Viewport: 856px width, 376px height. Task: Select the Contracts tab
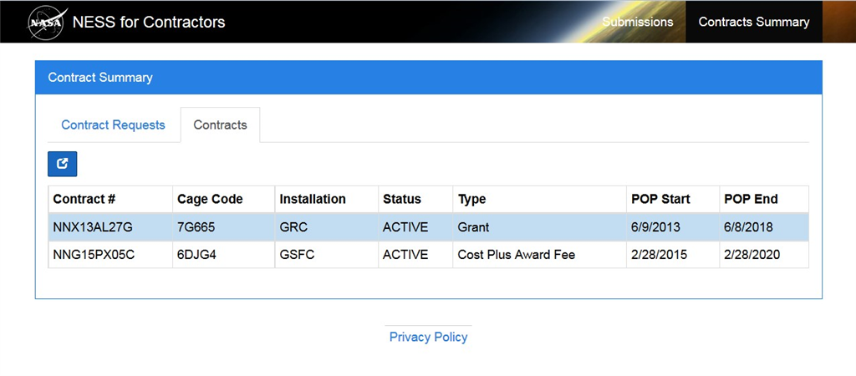tap(220, 125)
